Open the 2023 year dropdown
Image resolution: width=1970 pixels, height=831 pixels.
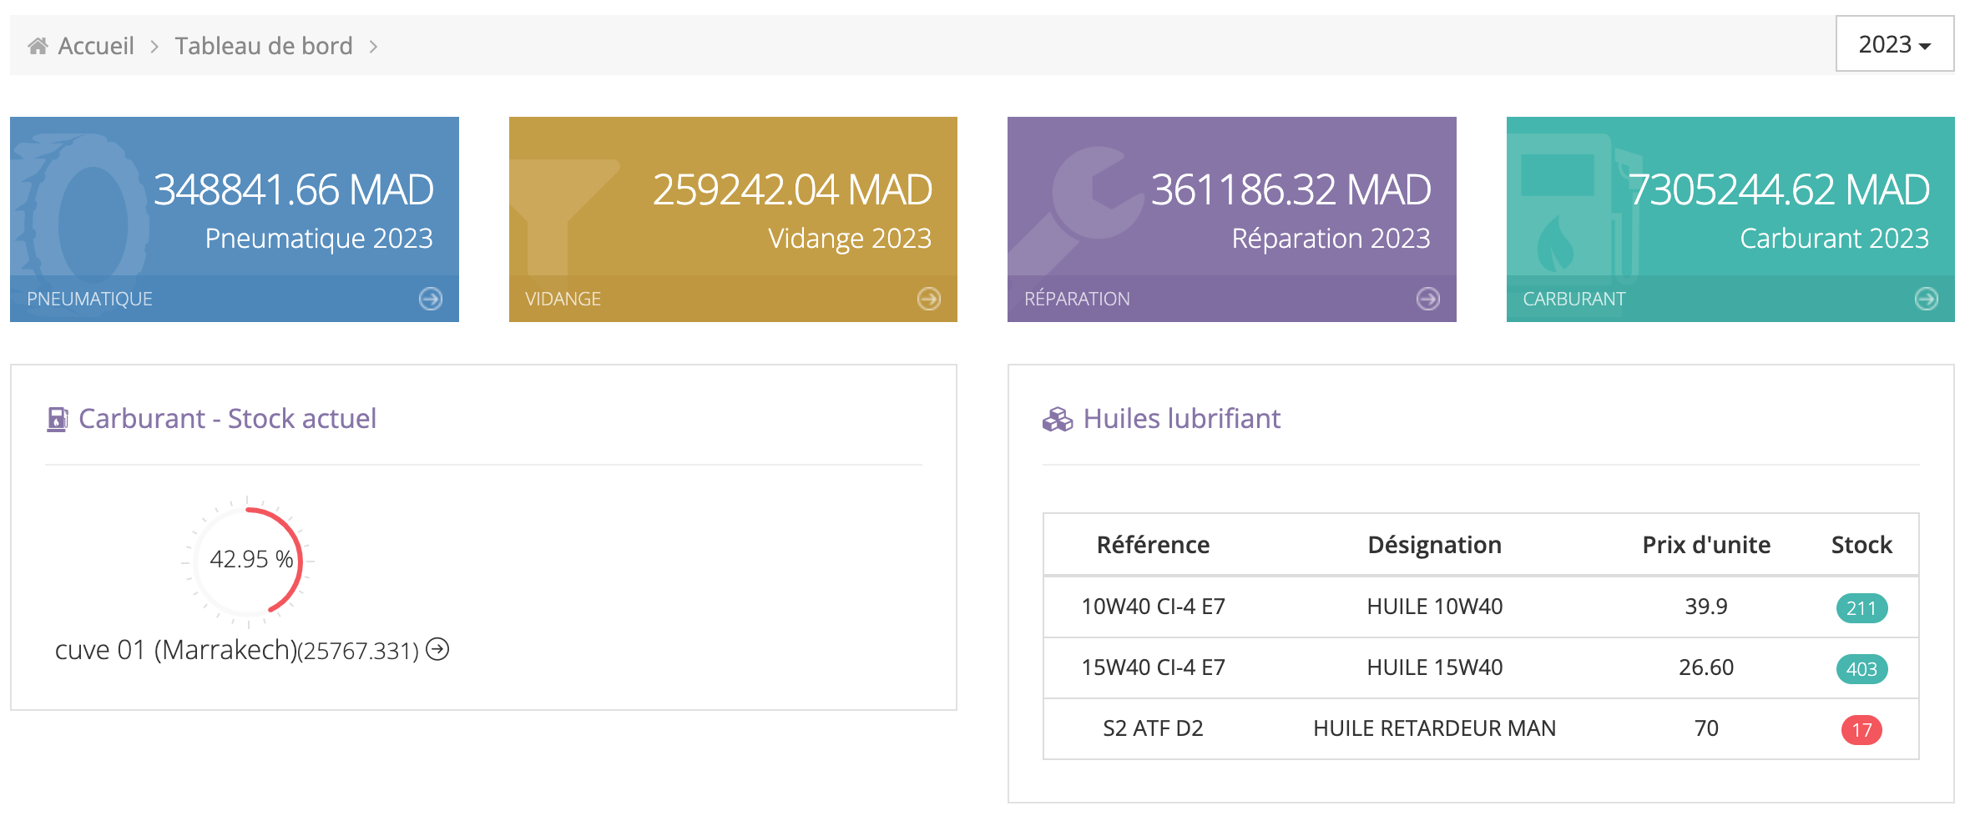(x=1894, y=44)
